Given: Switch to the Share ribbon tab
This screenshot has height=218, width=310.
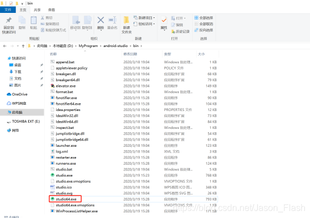Looking at the screenshot, I should pos(37,10).
